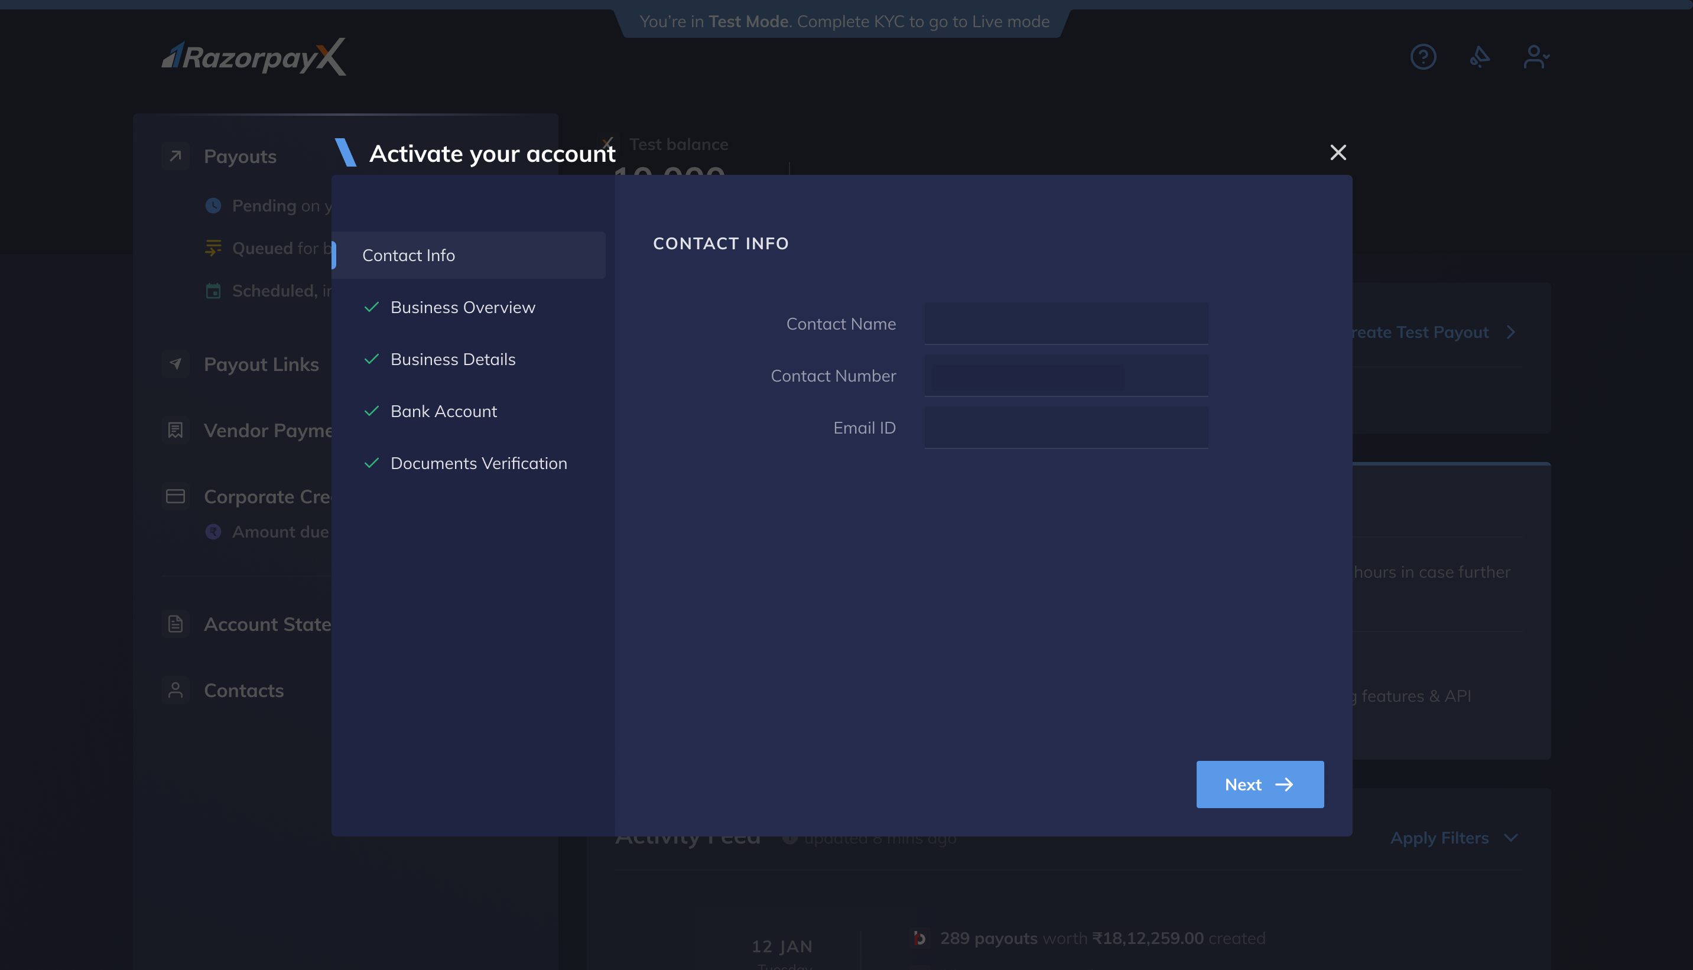Viewport: 1693px width, 970px height.
Task: Click the Next button
Action: coord(1260,785)
